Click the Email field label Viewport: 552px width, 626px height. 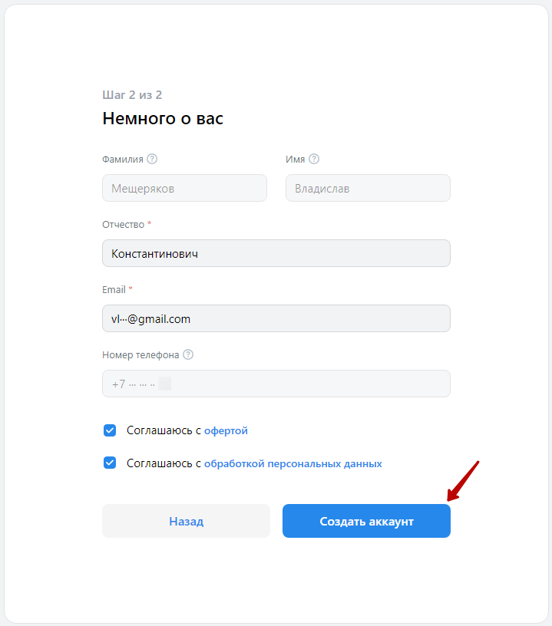(x=114, y=289)
